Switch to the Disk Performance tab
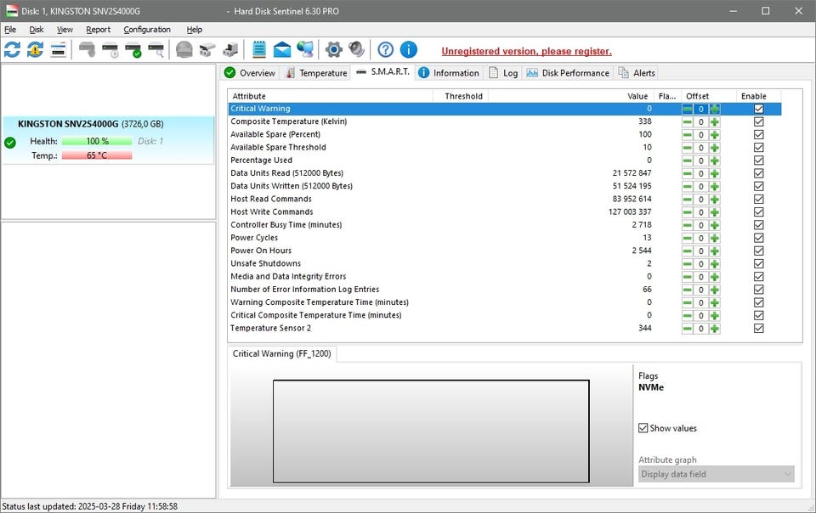This screenshot has height=513, width=816. click(568, 73)
